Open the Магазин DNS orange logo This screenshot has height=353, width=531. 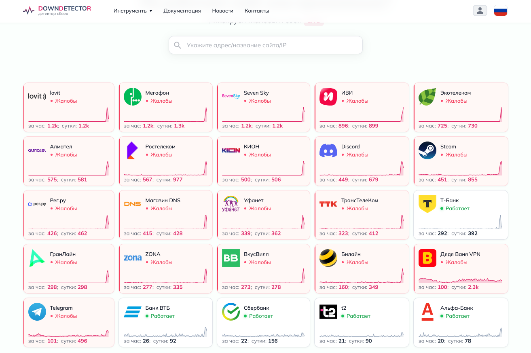click(133, 204)
